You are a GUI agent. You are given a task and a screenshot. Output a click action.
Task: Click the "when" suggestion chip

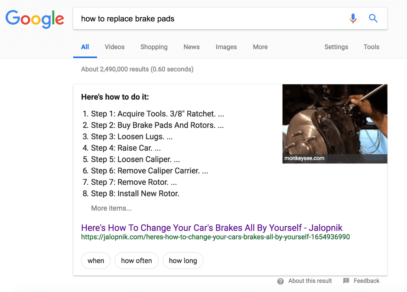(x=96, y=261)
